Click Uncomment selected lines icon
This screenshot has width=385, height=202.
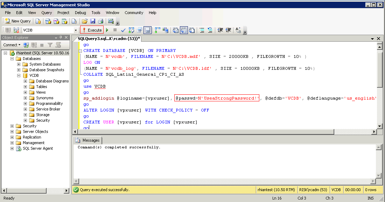210,30
